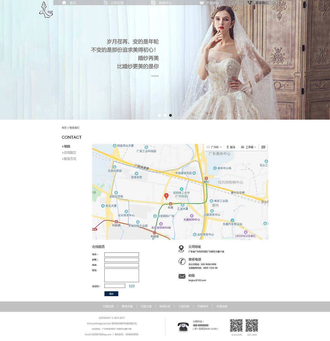
Task: Click the red location marker on map
Action: tap(167, 196)
